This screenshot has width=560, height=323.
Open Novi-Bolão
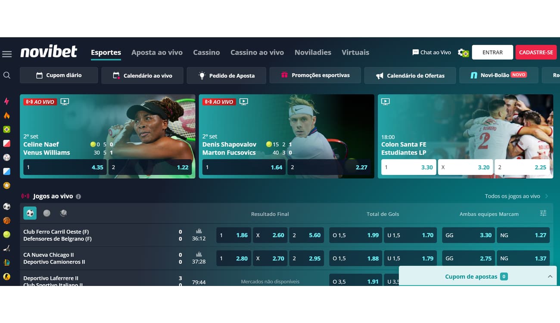(x=499, y=75)
